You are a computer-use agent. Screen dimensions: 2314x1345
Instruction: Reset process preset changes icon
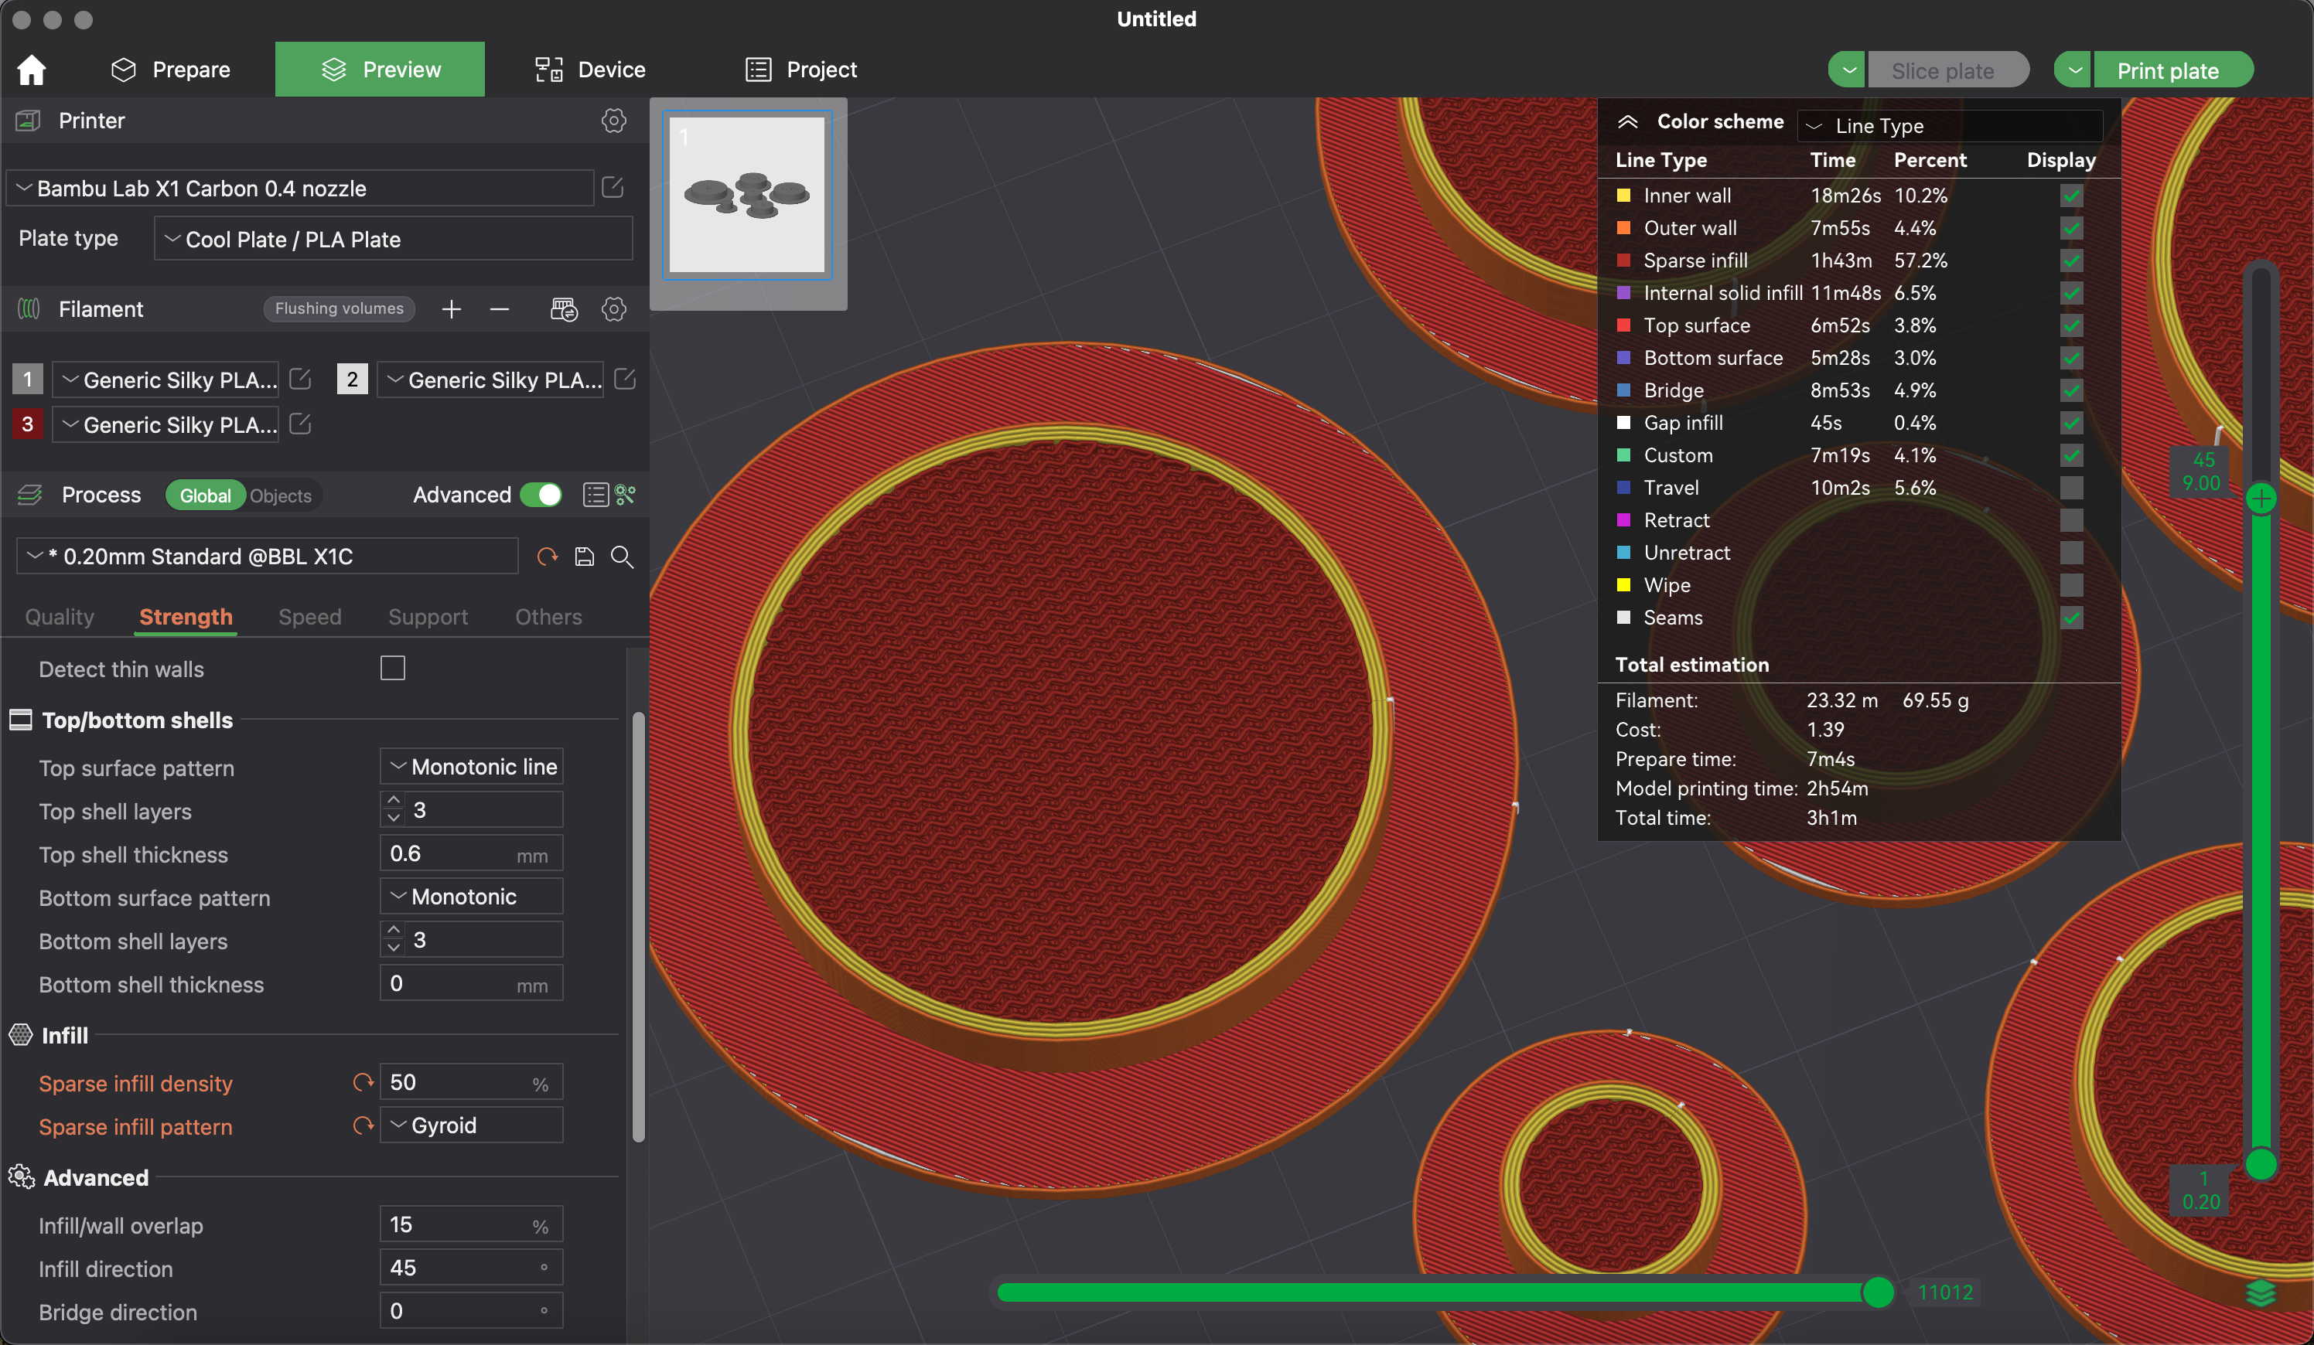pyautogui.click(x=548, y=557)
